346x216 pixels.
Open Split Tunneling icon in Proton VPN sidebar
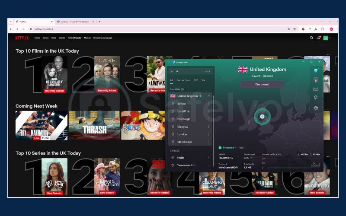pos(316,98)
